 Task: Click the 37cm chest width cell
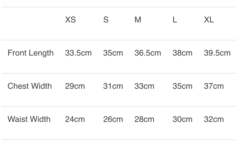(x=214, y=86)
